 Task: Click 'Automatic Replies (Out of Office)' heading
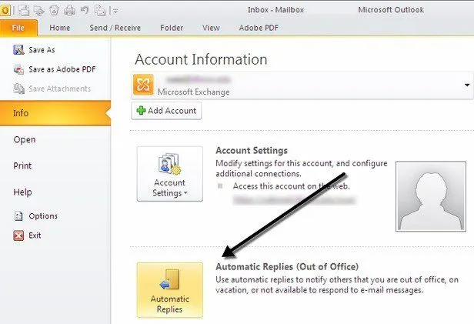point(287,266)
